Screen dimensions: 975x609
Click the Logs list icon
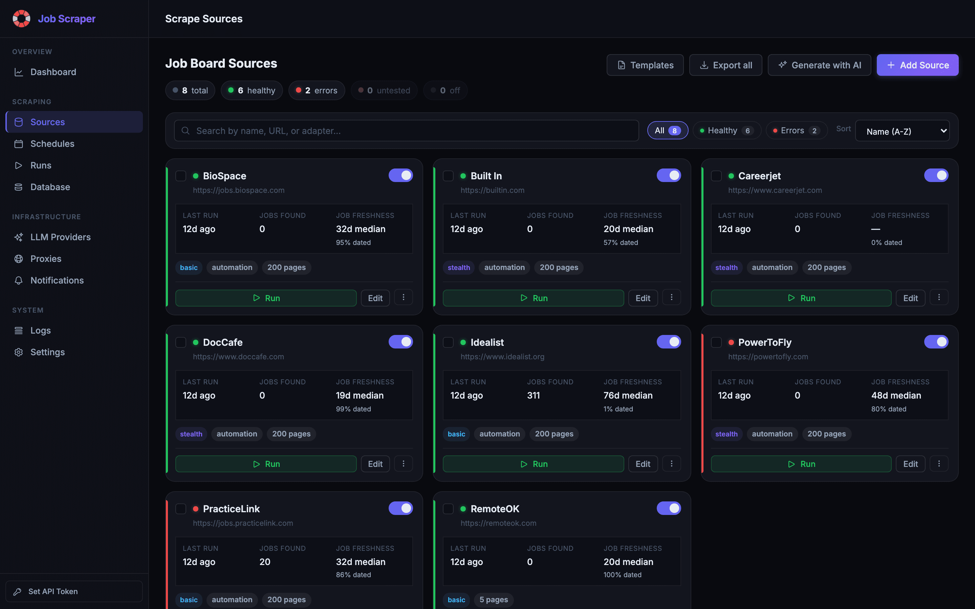[19, 330]
